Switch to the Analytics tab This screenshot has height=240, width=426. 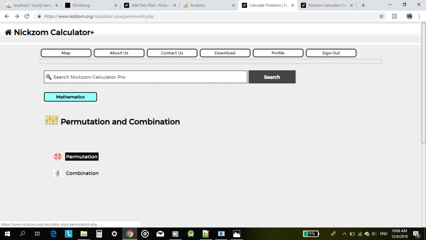[209, 5]
